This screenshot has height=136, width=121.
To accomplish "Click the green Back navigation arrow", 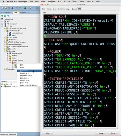I will 25,8.
